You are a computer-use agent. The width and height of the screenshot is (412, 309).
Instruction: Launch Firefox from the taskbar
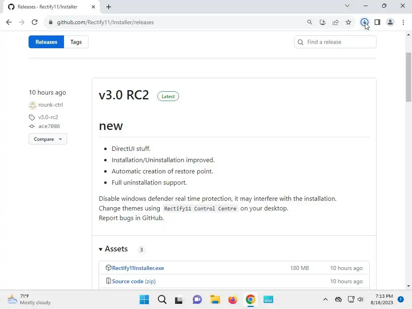click(x=233, y=299)
